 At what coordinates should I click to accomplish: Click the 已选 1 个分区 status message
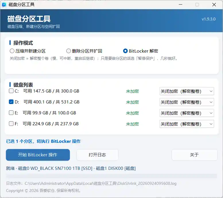pos(43,141)
